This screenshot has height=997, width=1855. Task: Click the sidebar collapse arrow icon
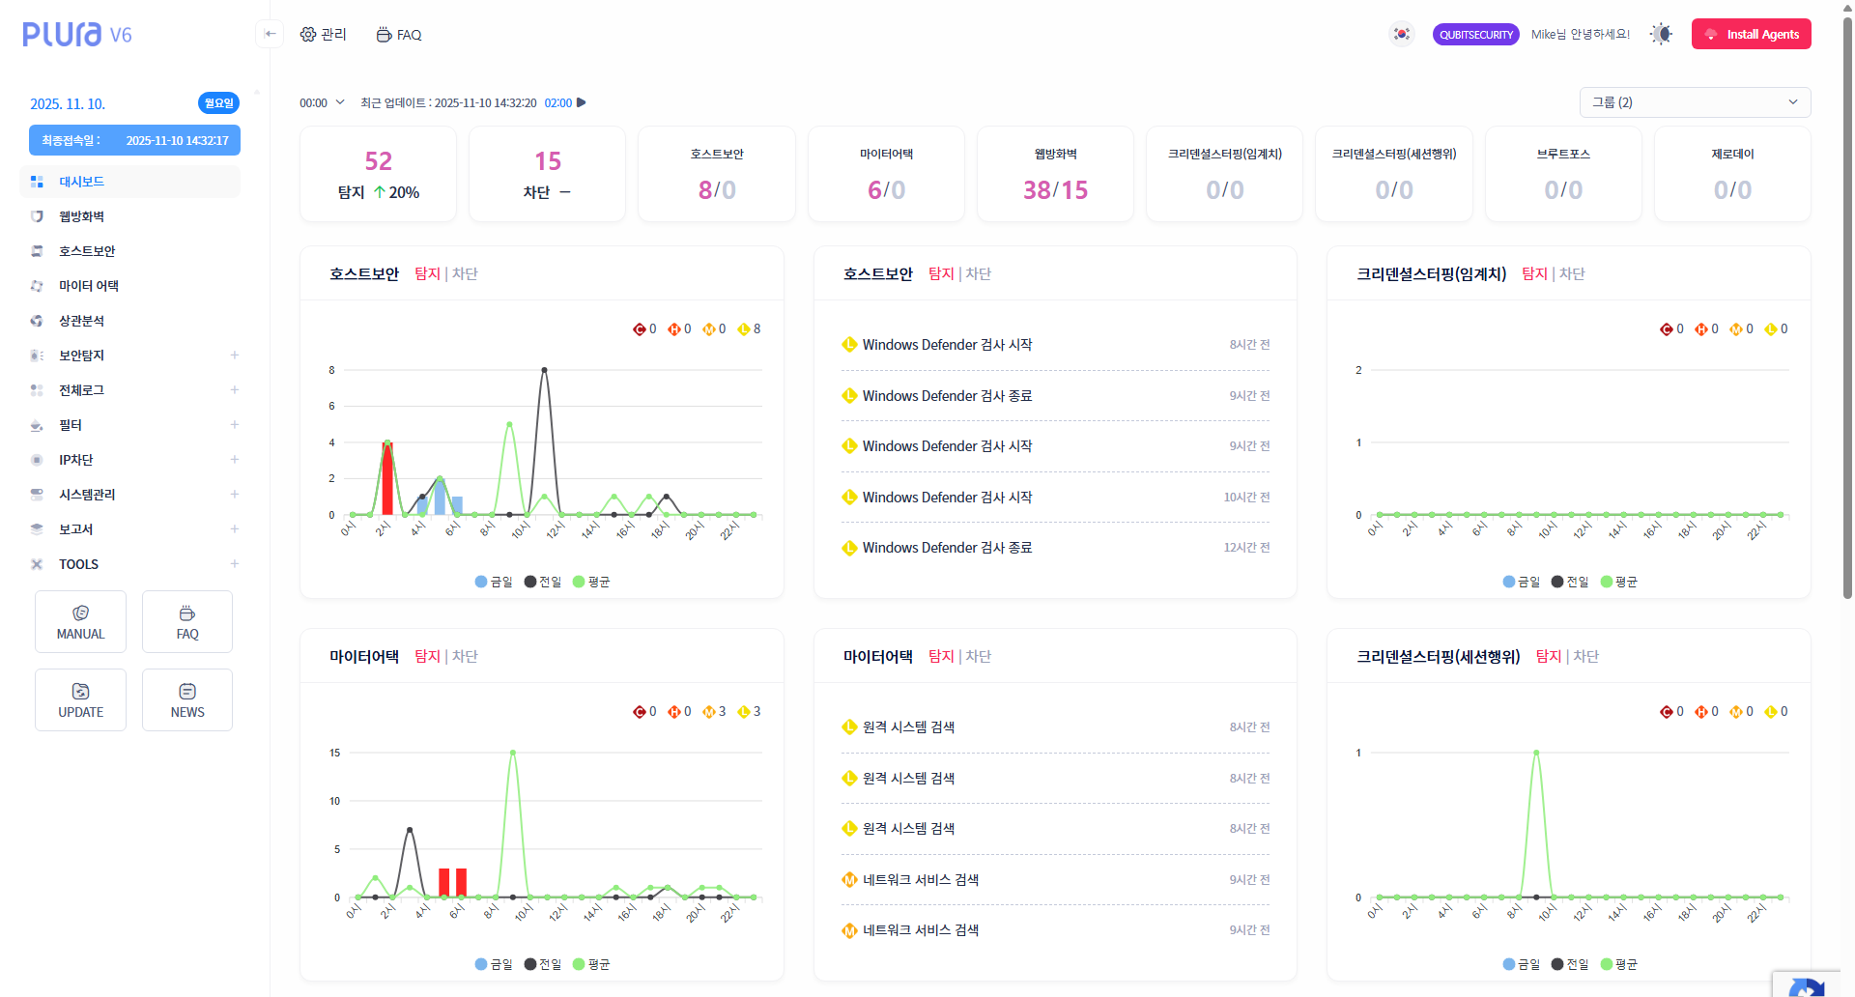(x=271, y=34)
